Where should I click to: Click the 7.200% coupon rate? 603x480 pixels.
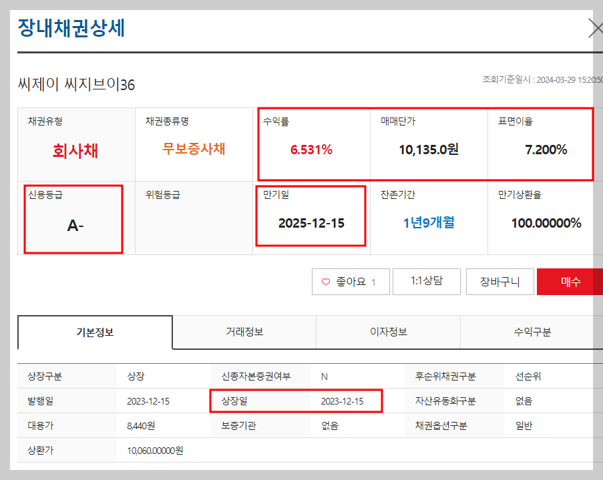point(546,150)
